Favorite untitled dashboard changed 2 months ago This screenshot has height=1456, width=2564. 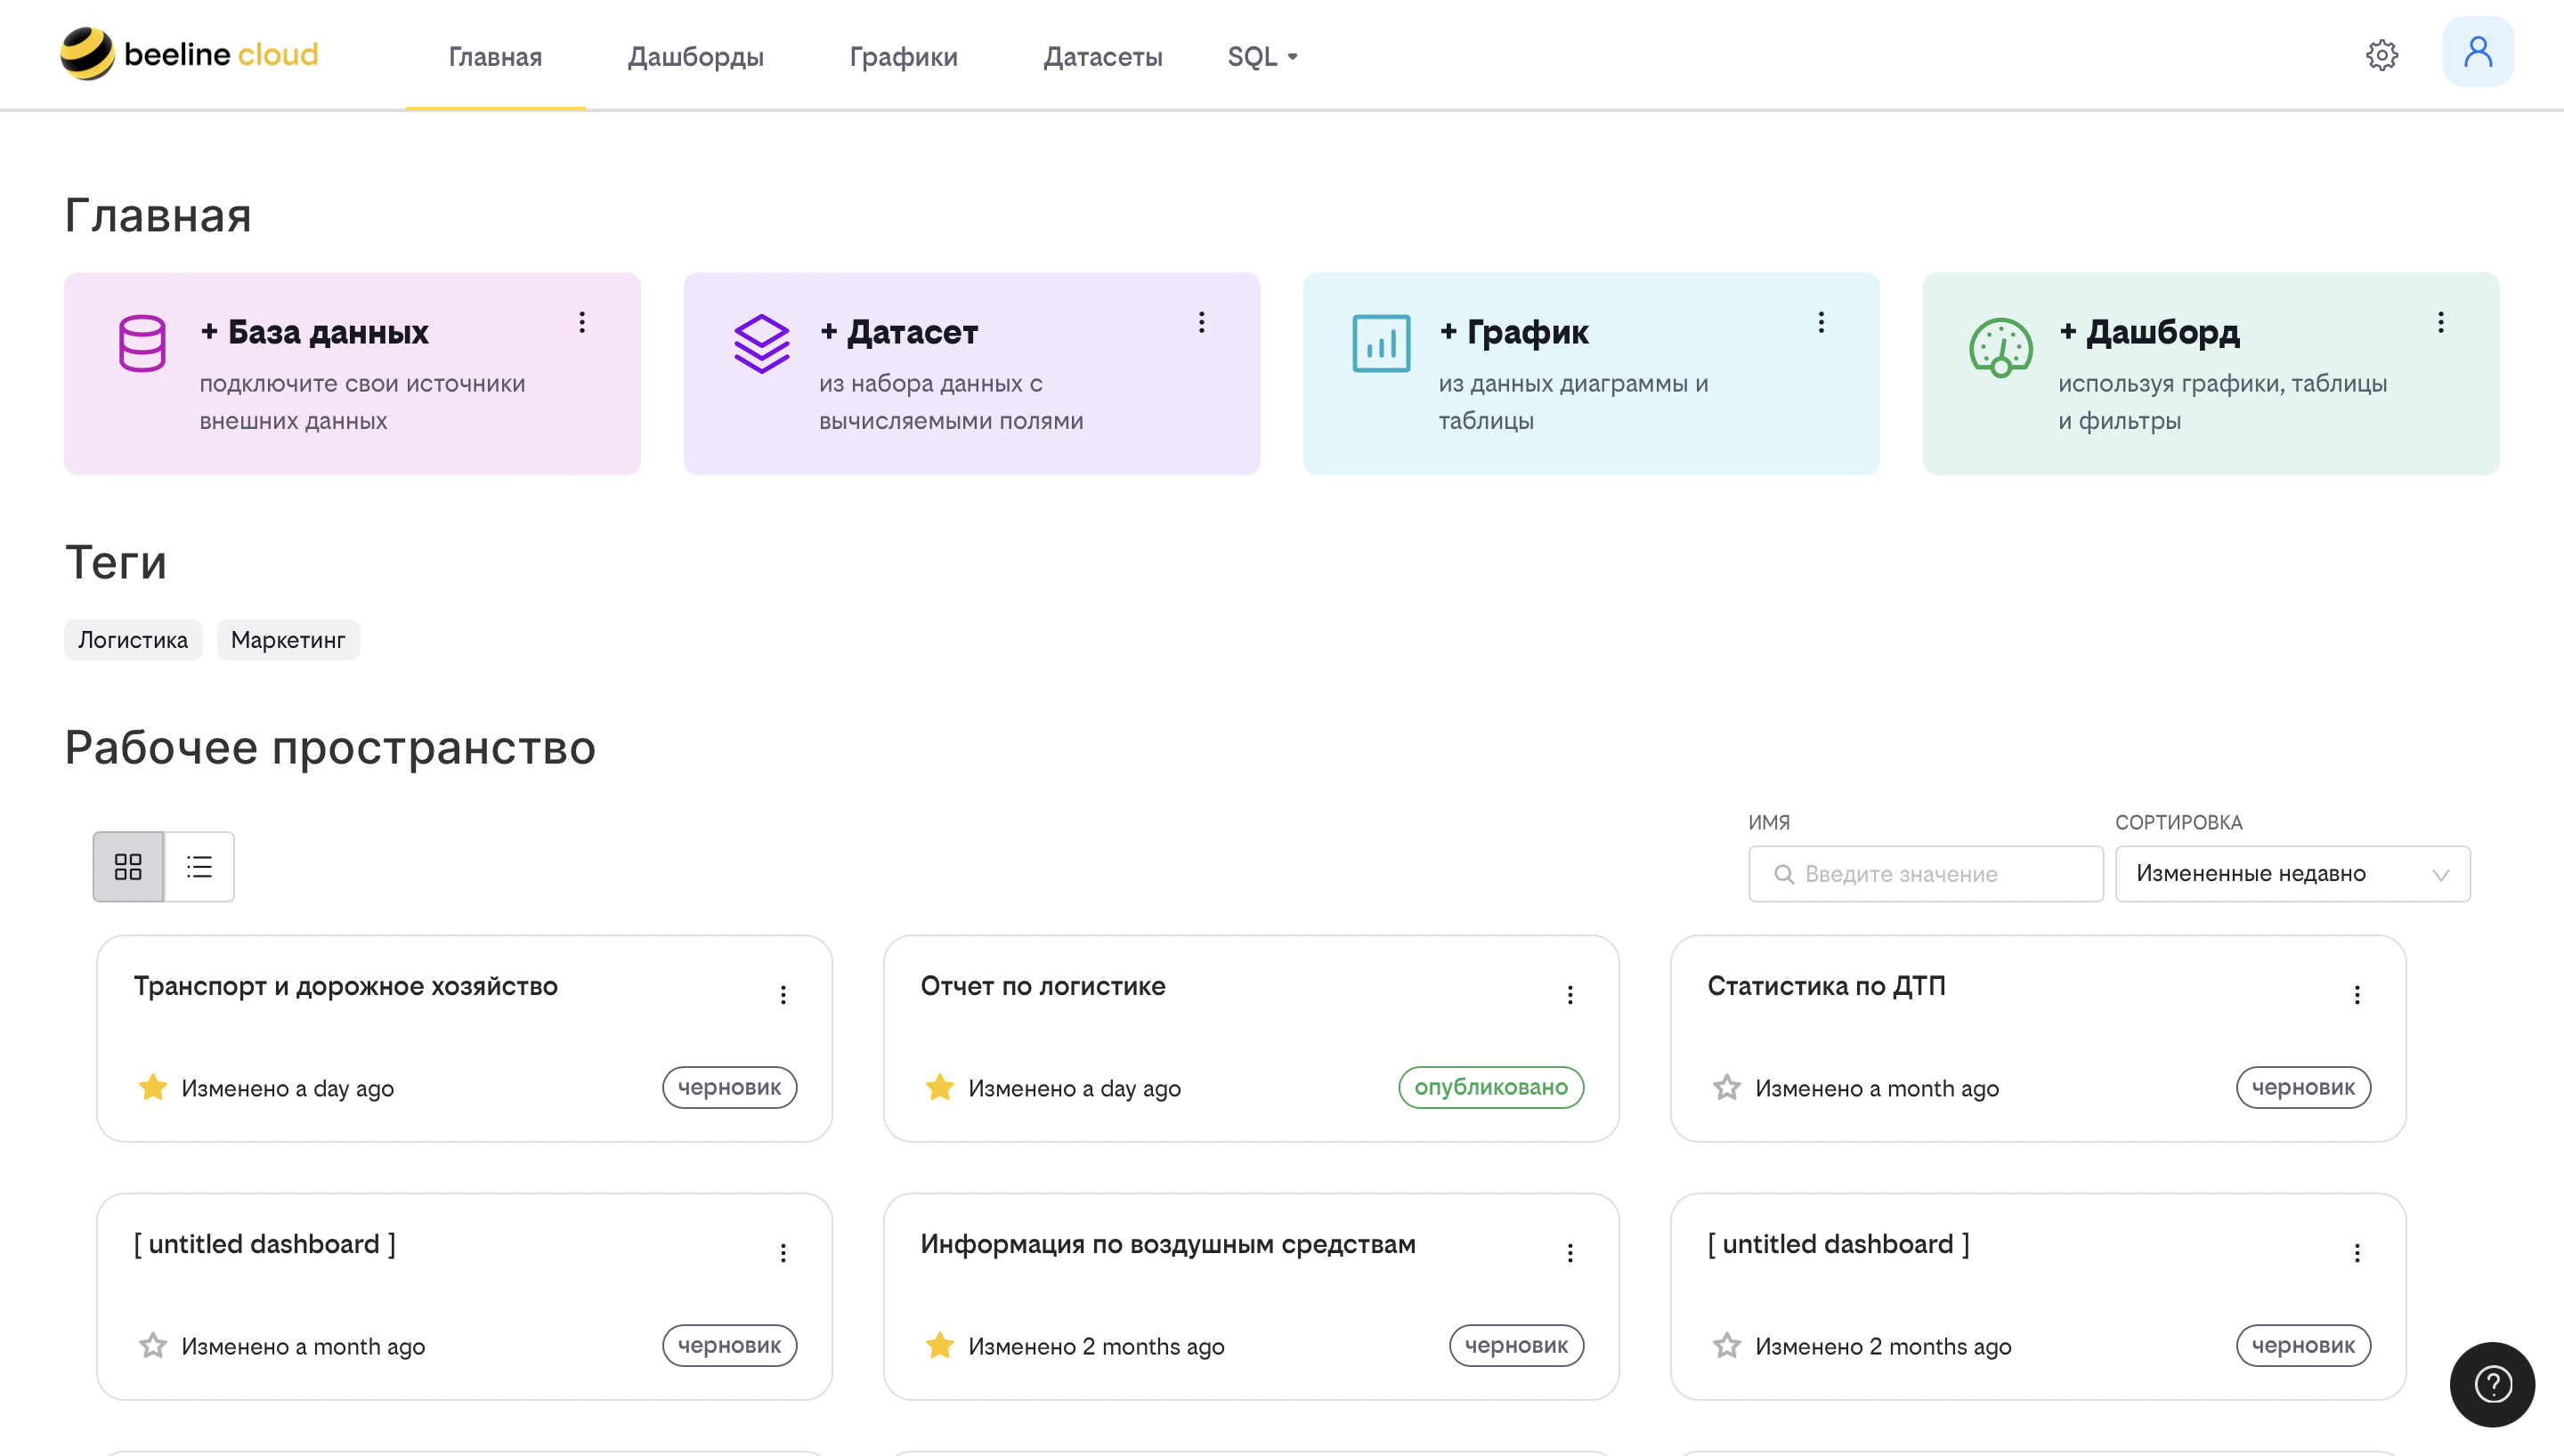click(1727, 1345)
